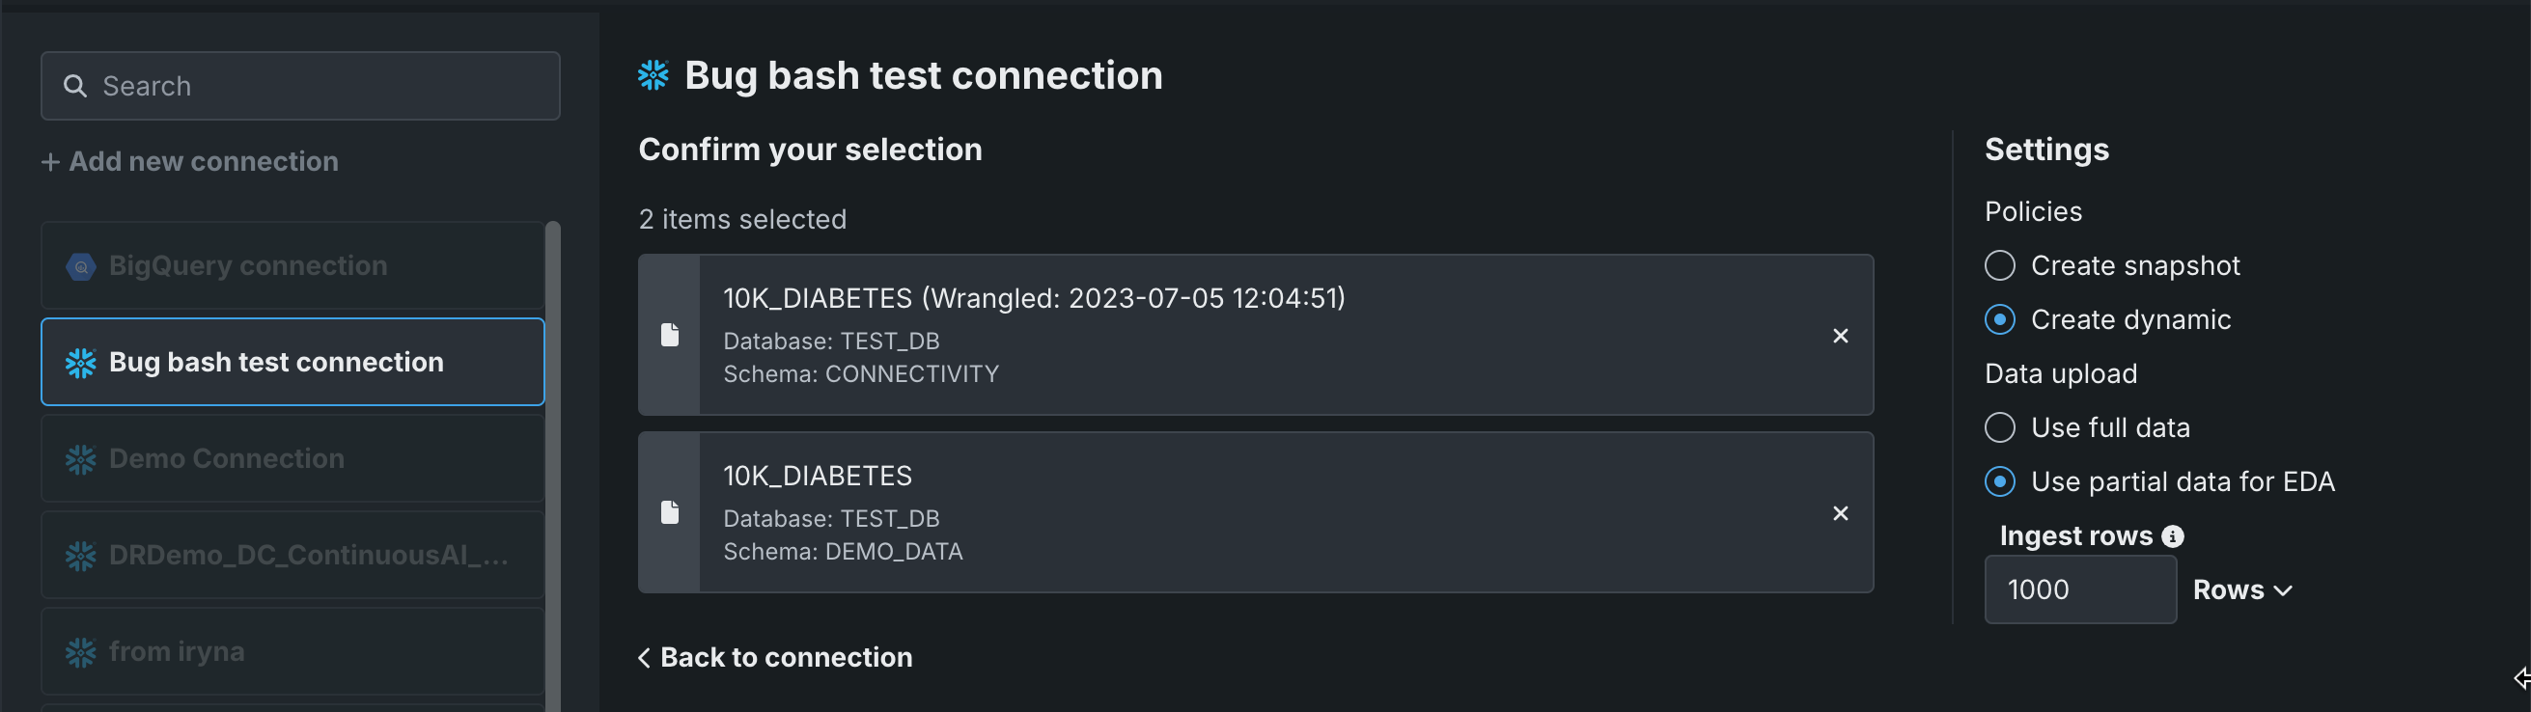Screen dimensions: 2531x712
Task: Click the Ingest rows number field
Action: click(2079, 590)
